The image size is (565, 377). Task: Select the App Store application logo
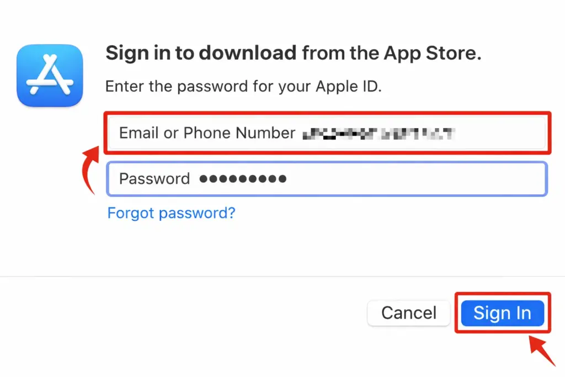click(50, 75)
